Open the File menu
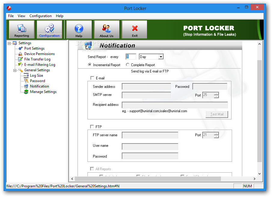This screenshot has height=197, width=272. point(11,16)
